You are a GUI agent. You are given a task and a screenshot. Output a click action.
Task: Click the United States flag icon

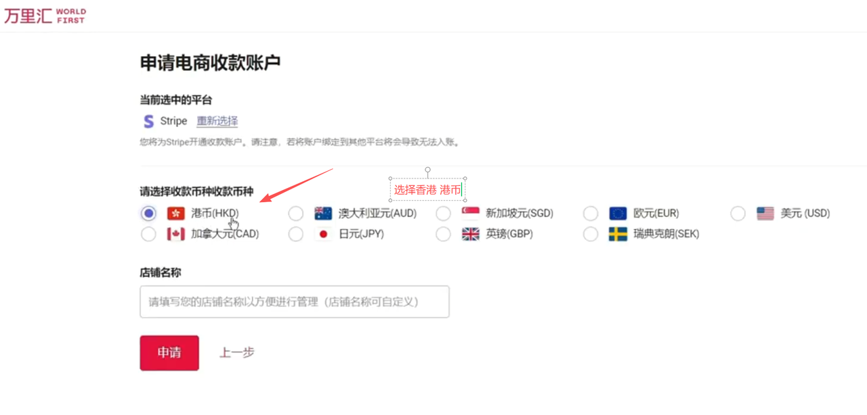[x=765, y=214]
